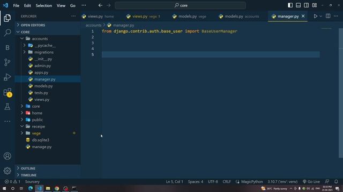Viewport: 343px width, 192px height.
Task: Change the UTF-8 file encoding
Action: pos(213,181)
